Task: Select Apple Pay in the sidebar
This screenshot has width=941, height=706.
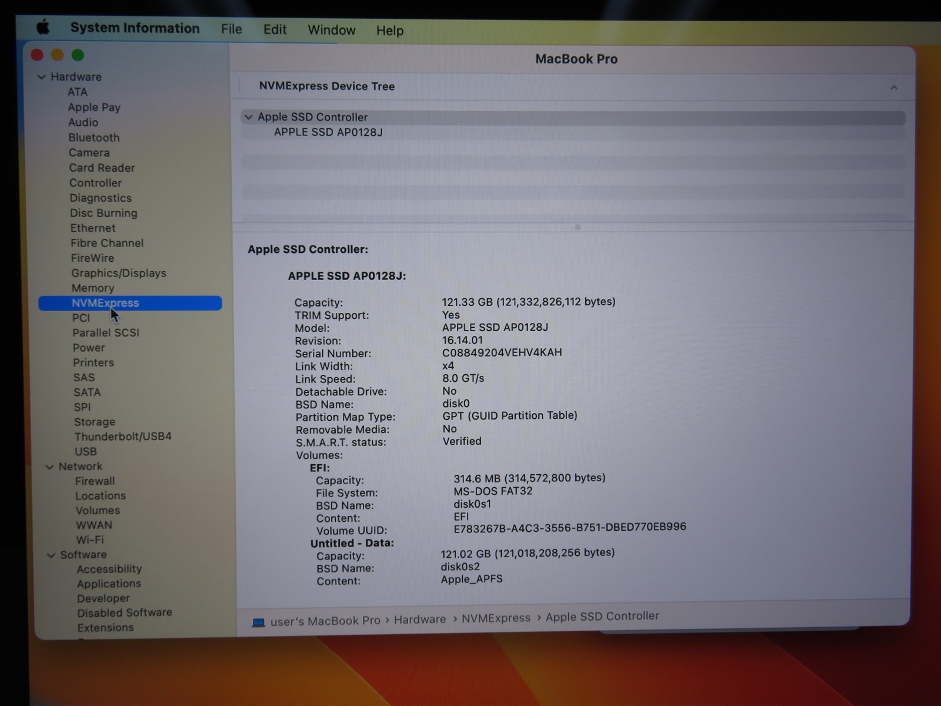Action: (x=94, y=107)
